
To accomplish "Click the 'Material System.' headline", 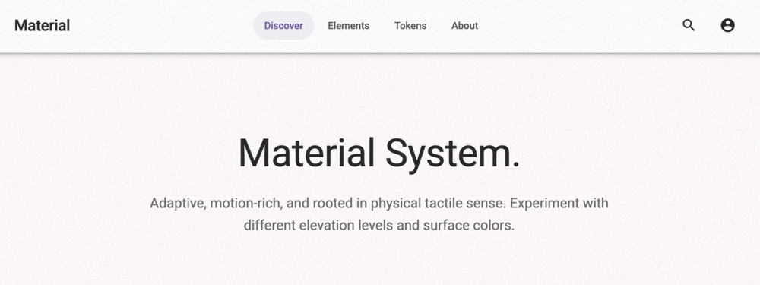I will (379, 154).
